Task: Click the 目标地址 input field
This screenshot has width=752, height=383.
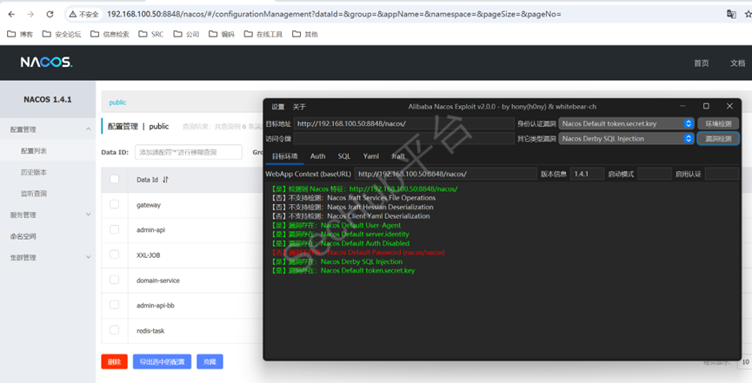Action: coord(403,123)
